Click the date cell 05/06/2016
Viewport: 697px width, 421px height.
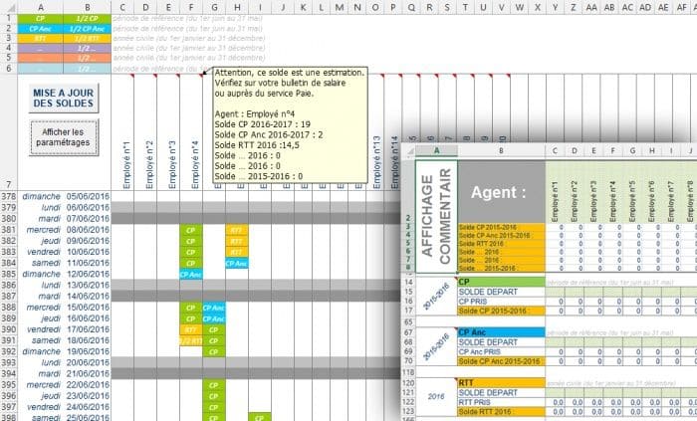point(88,196)
